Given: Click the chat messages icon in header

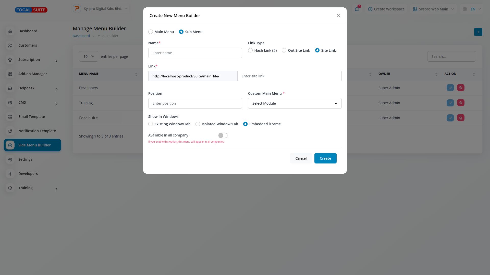Looking at the screenshot, I should pos(357,9).
